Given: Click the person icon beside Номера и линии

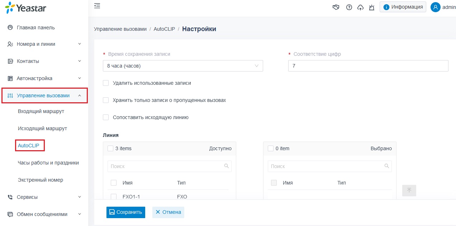Looking at the screenshot, I should tap(10, 44).
